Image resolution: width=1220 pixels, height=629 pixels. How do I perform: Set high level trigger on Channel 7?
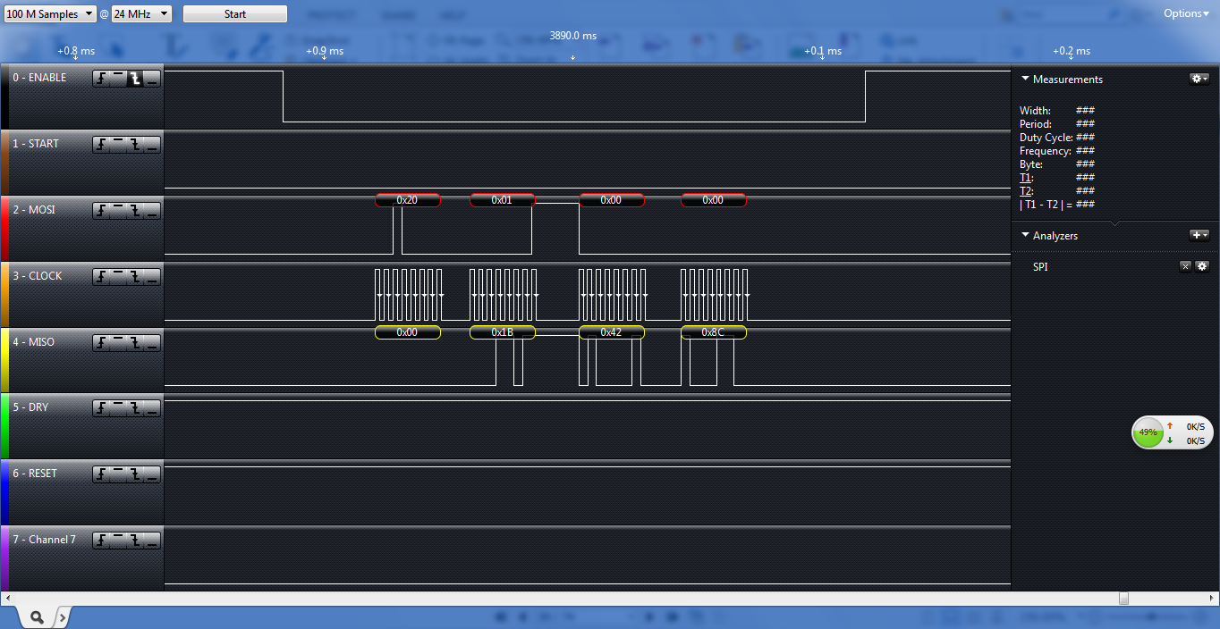tap(118, 540)
